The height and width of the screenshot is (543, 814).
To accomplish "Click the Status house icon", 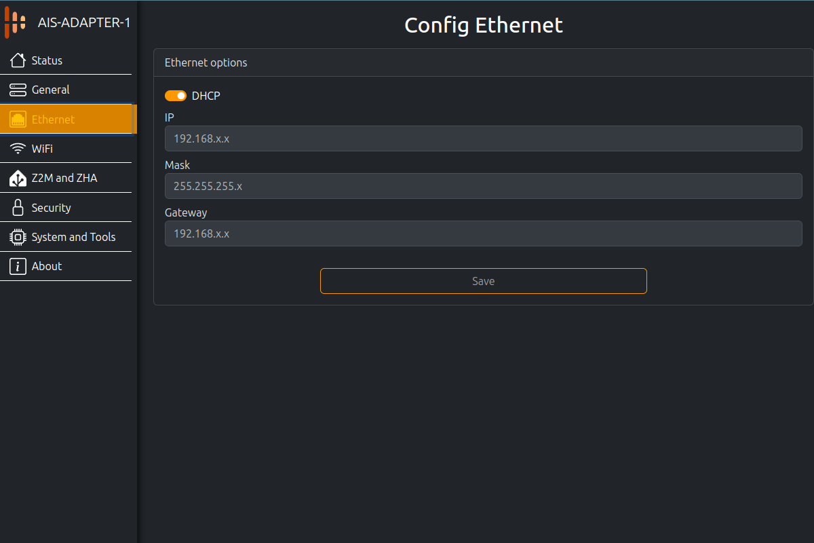I will pyautogui.click(x=18, y=60).
